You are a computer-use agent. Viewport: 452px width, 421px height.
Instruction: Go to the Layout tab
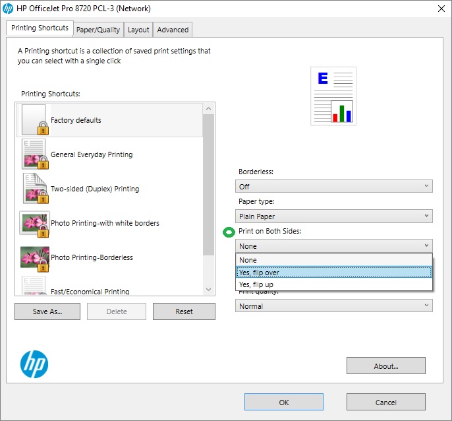(138, 30)
